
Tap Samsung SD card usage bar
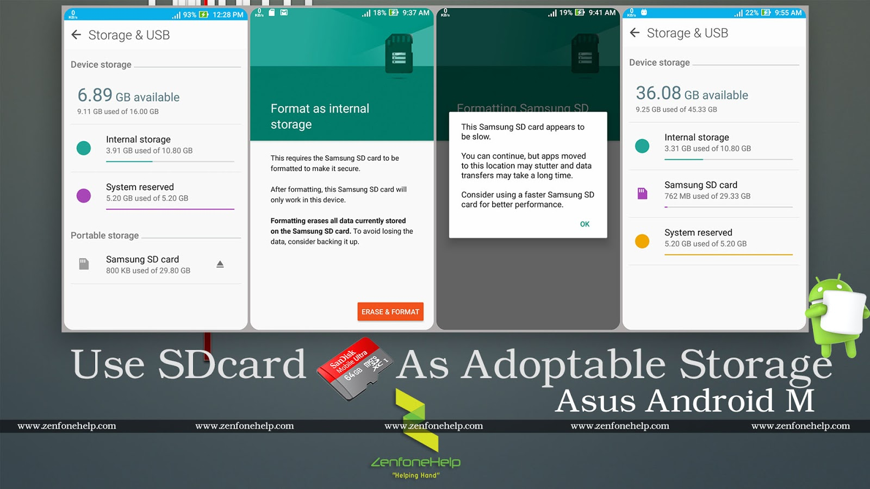[729, 207]
